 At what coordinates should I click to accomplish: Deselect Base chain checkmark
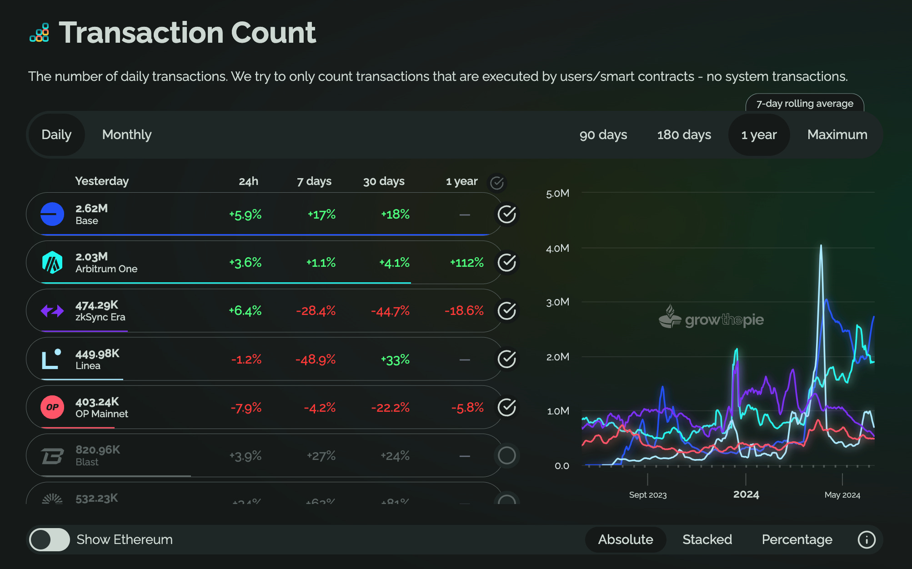[x=506, y=214]
